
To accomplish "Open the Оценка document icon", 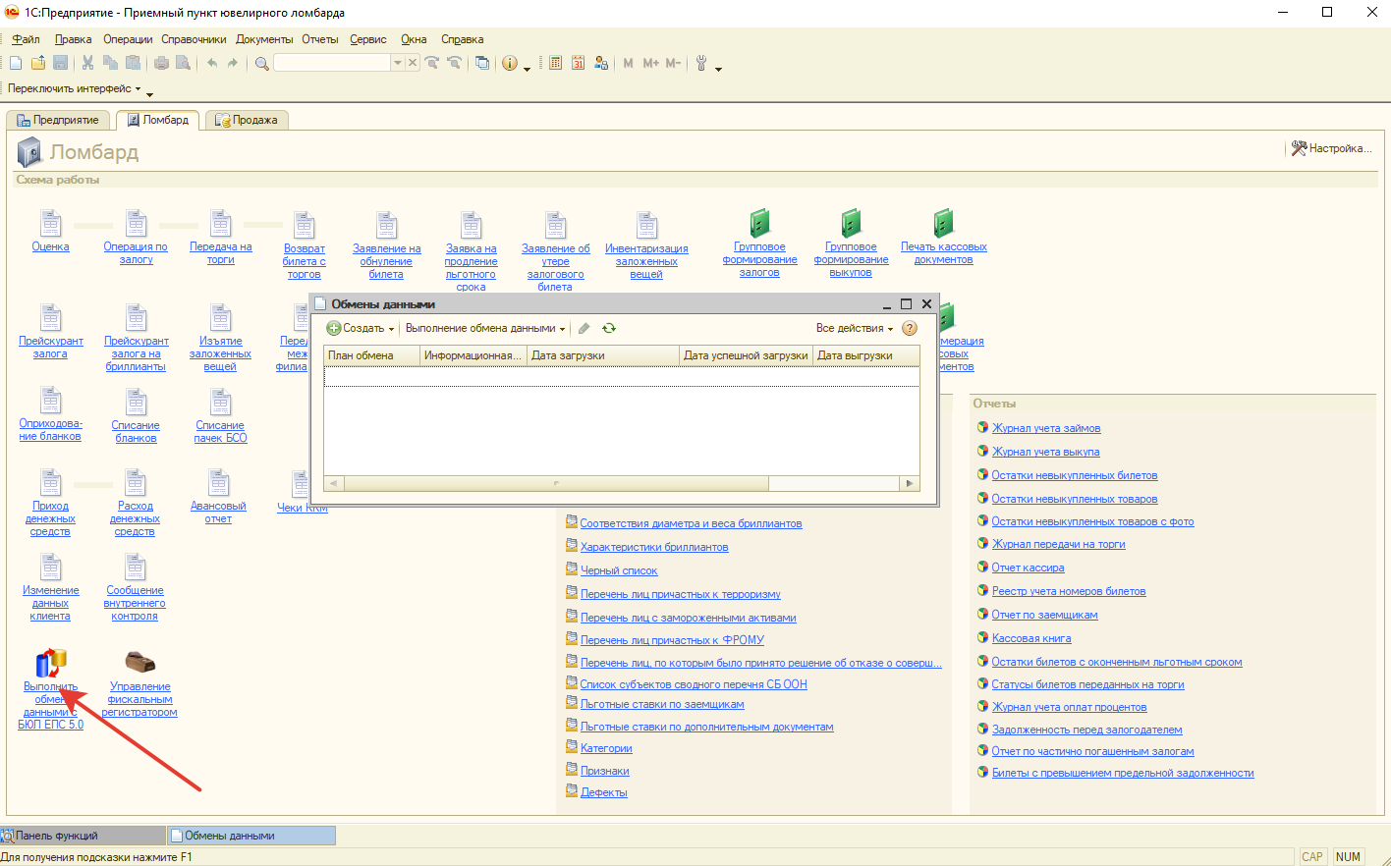I will pyautogui.click(x=50, y=224).
